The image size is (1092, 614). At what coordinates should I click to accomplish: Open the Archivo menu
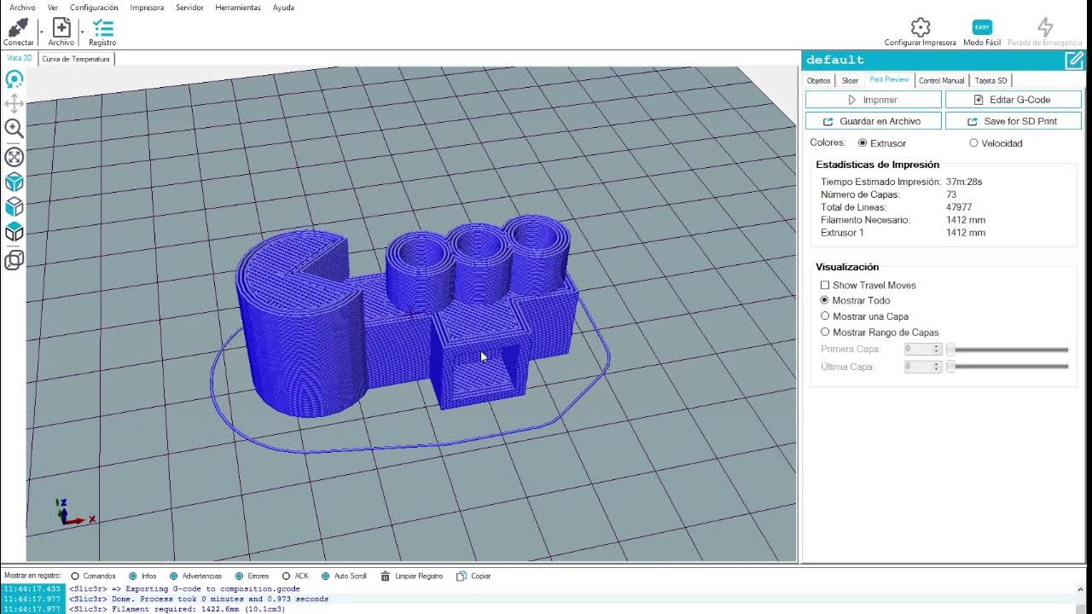23,8
